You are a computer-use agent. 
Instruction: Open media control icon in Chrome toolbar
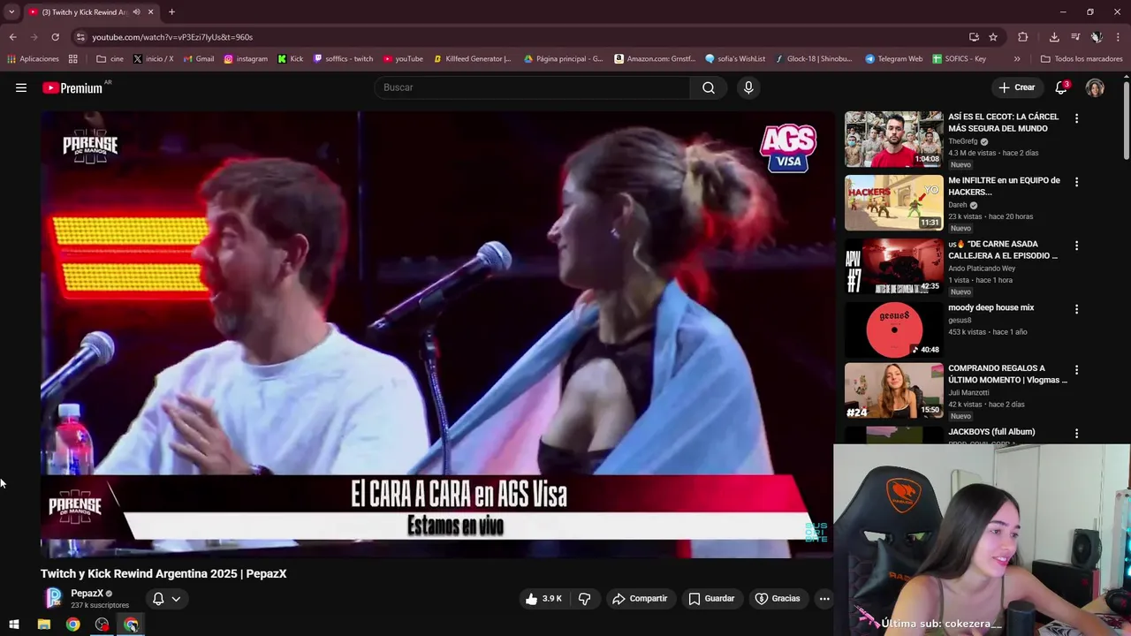1075,37
